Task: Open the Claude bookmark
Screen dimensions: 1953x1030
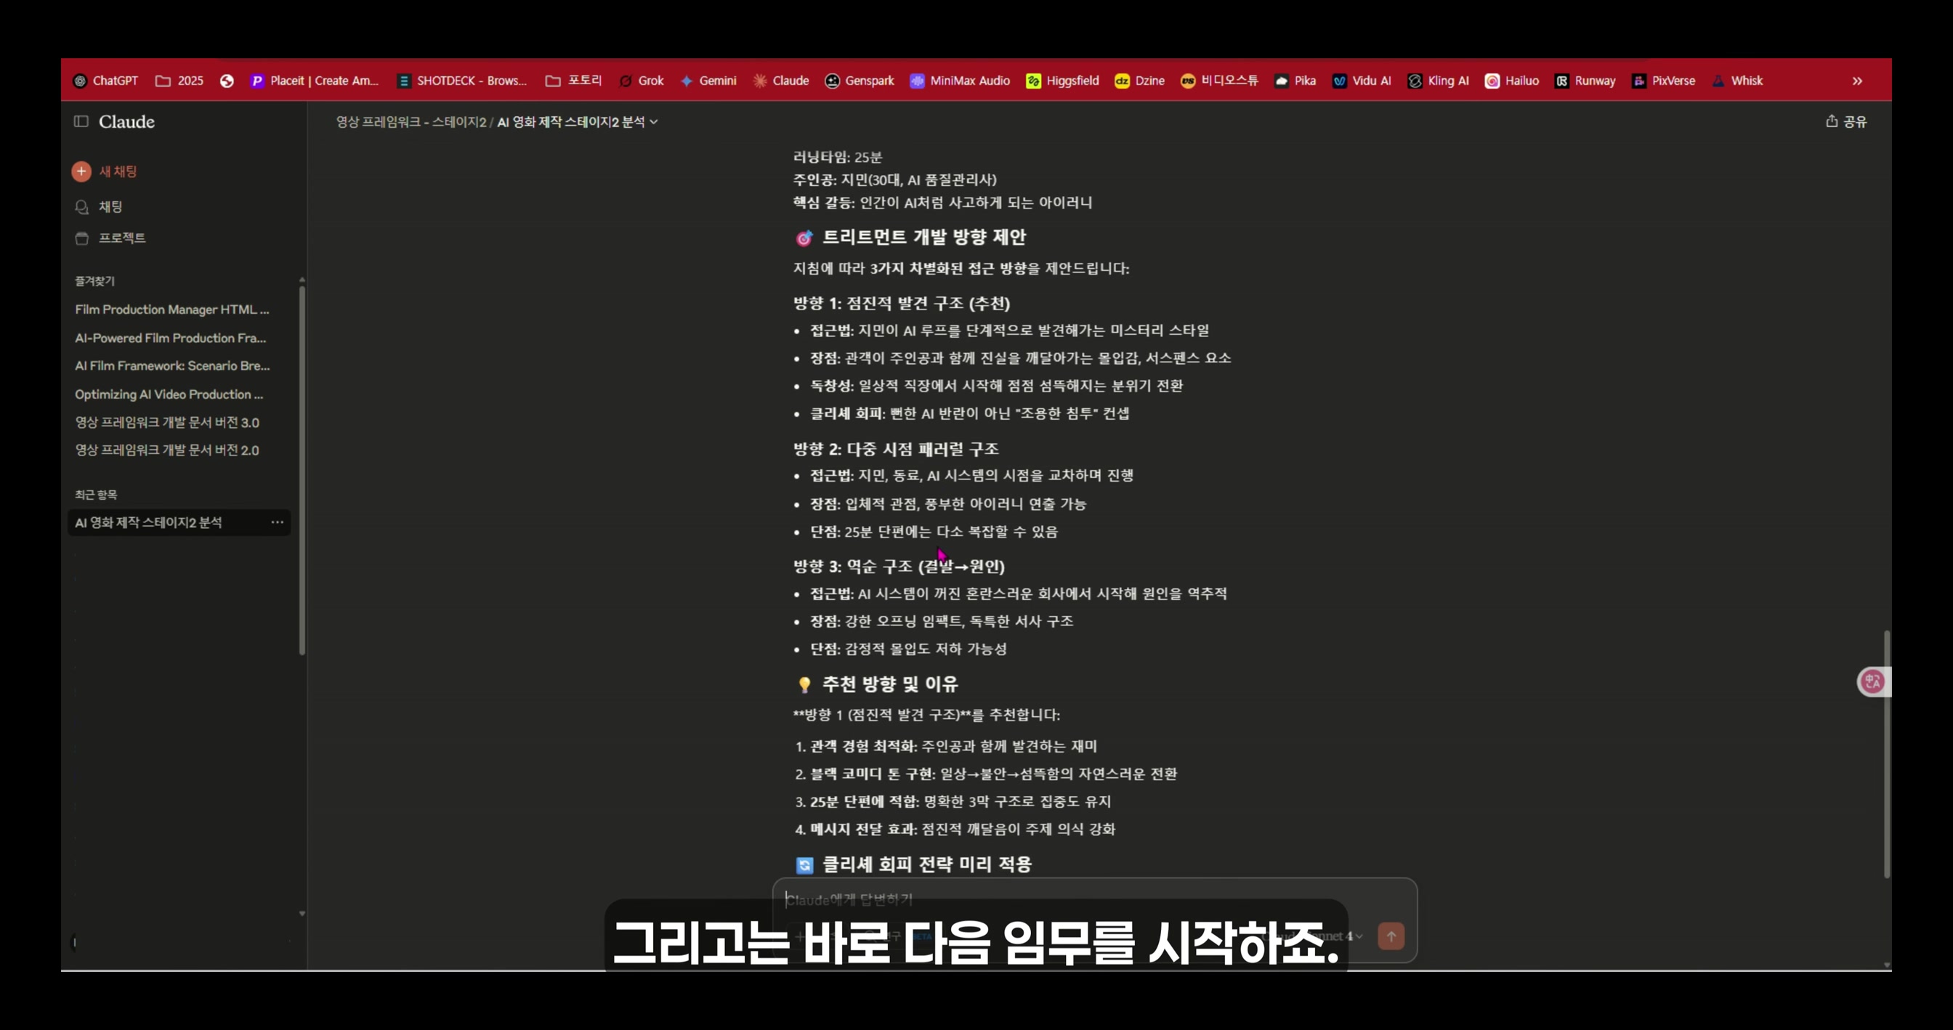Action: pos(781,81)
